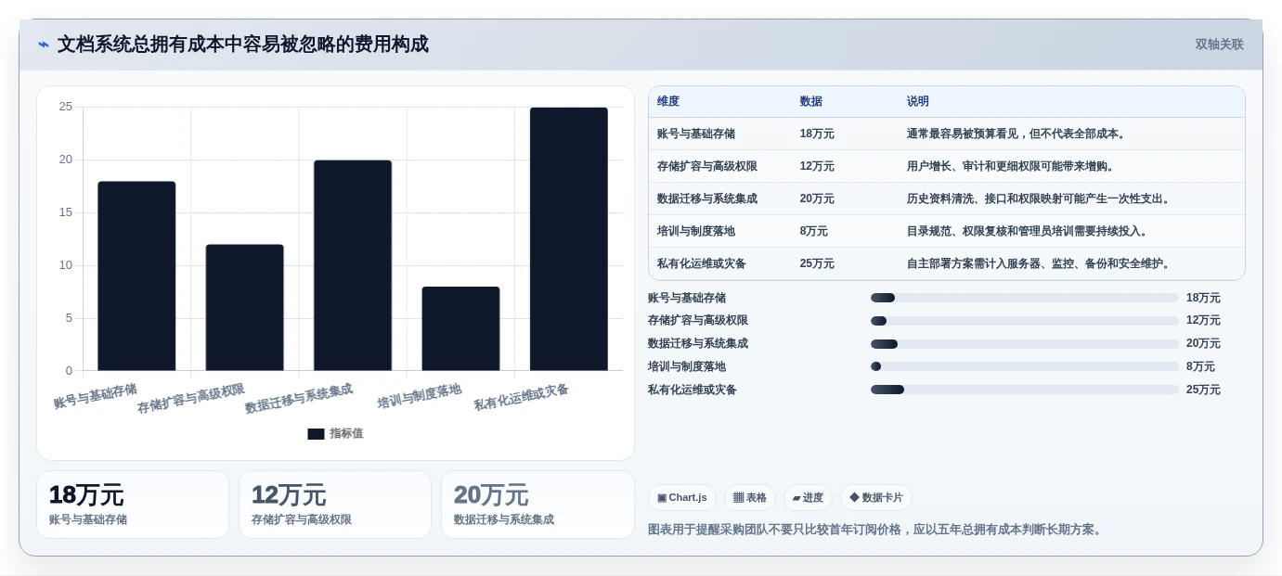Image resolution: width=1282 pixels, height=576 pixels.
Task: Click the 12万元 cell in the table
Action: click(817, 166)
